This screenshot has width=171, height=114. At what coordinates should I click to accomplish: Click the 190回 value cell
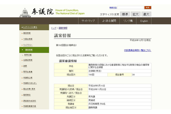tap(98, 75)
